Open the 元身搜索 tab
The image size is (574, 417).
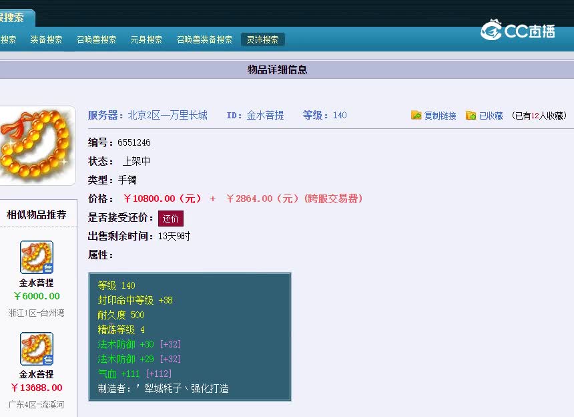pyautogui.click(x=146, y=39)
